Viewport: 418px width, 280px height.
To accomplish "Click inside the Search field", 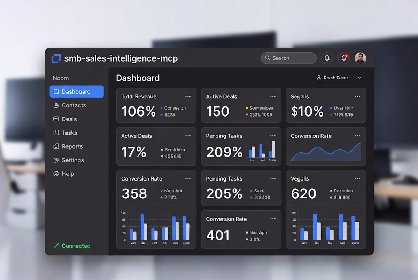I will coord(289,58).
